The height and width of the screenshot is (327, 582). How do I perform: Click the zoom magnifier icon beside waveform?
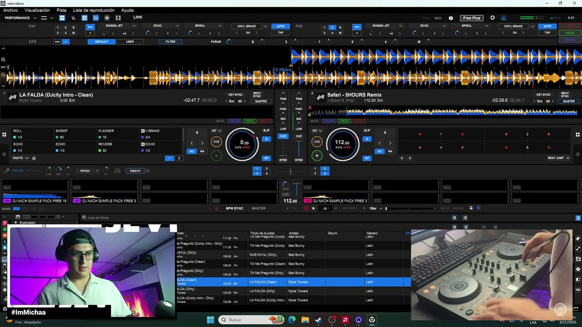pos(3,59)
